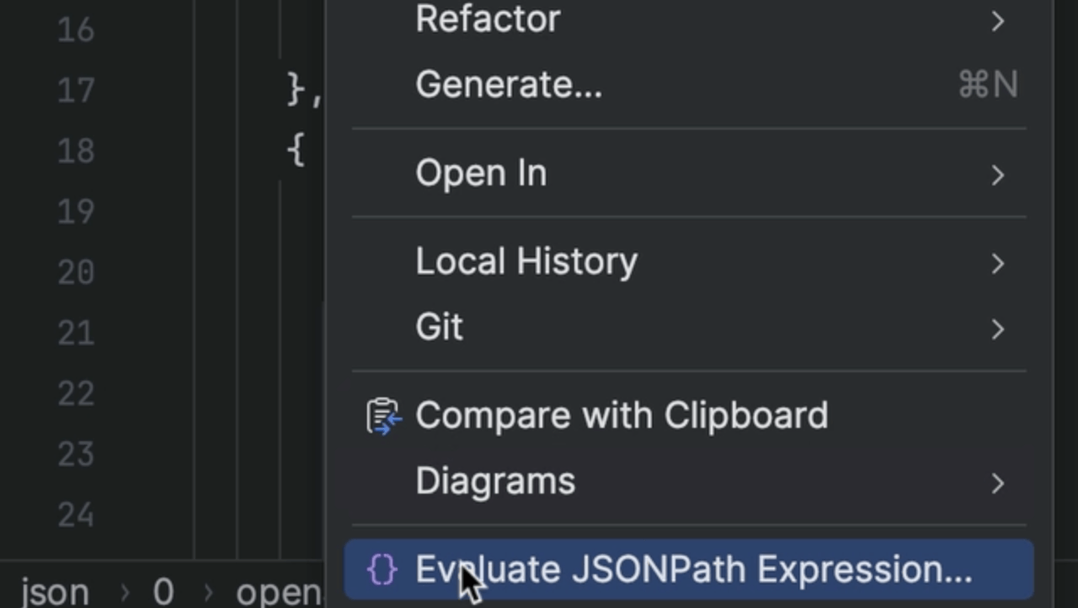The image size is (1078, 608).
Task: Click line number 24 in the gutter
Action: click(74, 514)
